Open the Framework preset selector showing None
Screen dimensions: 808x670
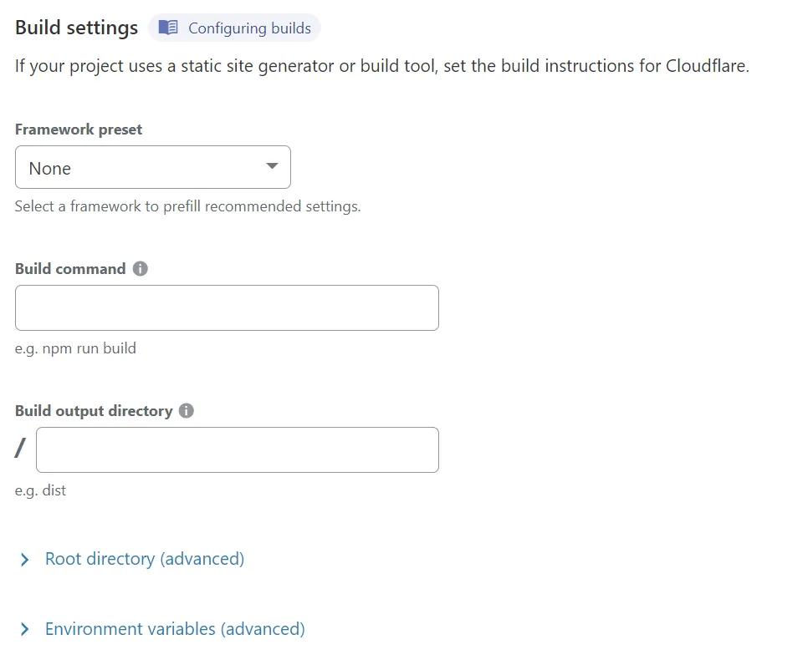[x=153, y=167]
